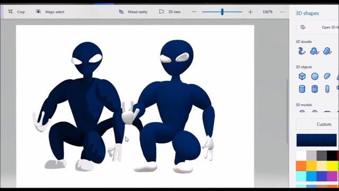Select the Soft edge 3D doodle
Viewport: 339px width, 191px height.
pos(314,51)
